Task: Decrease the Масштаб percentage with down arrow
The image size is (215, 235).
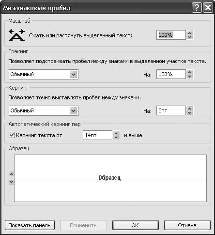Action: pyautogui.click(x=190, y=37)
